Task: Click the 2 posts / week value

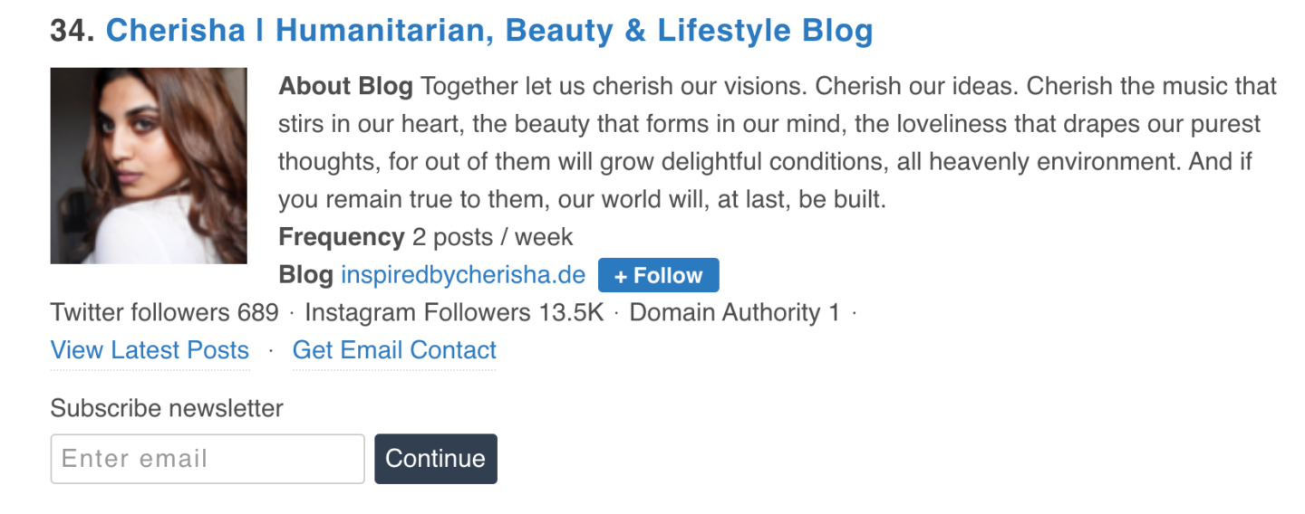Action: pyautogui.click(x=493, y=238)
